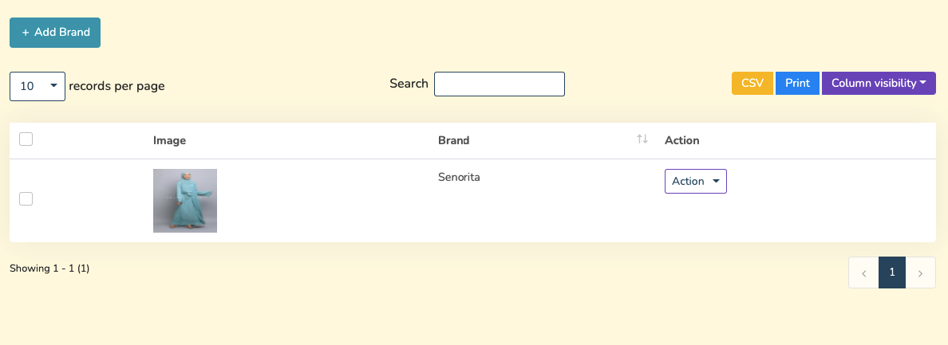Open the Senorita brand image thumbnail
This screenshot has height=345, width=948.
coord(185,201)
